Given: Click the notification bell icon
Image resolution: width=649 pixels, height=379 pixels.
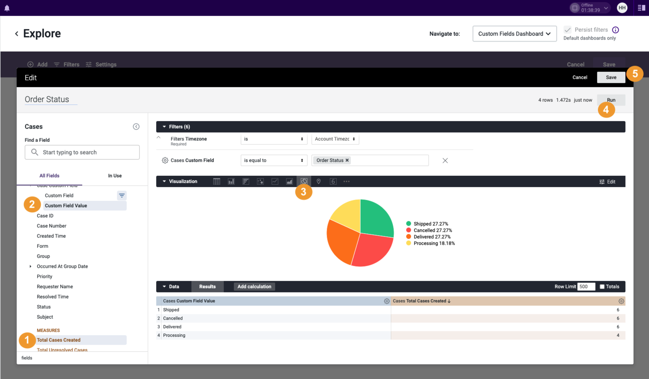Looking at the screenshot, I should tap(7, 8).
